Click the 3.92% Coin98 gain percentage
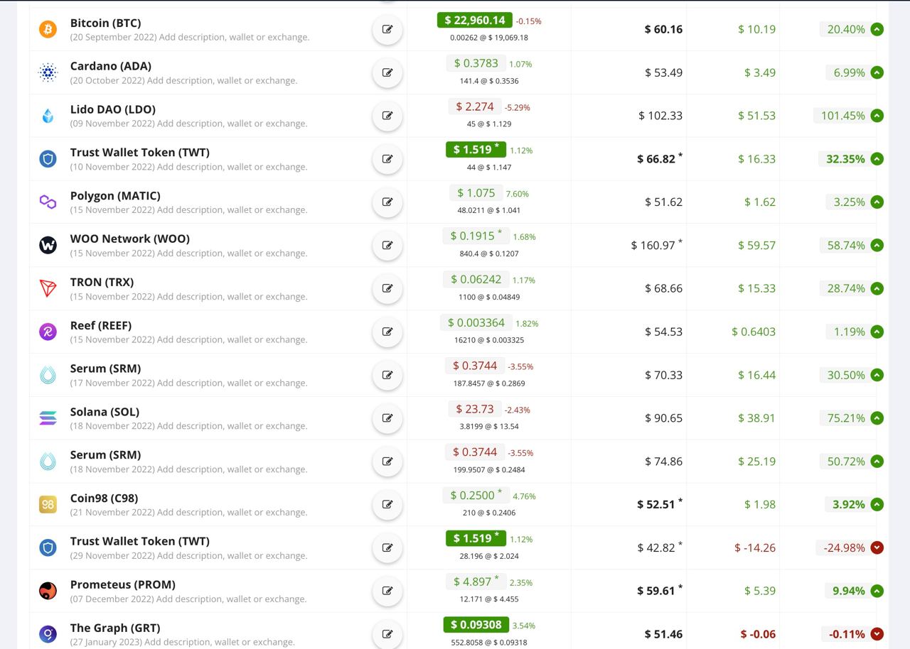This screenshot has height=649, width=910. 849,504
